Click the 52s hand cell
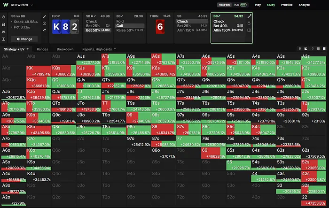Viewport: 329px width, 208px height. pyautogui.click(x=313, y=165)
